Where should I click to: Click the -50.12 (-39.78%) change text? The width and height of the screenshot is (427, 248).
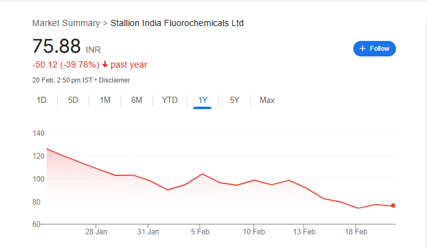click(x=66, y=64)
